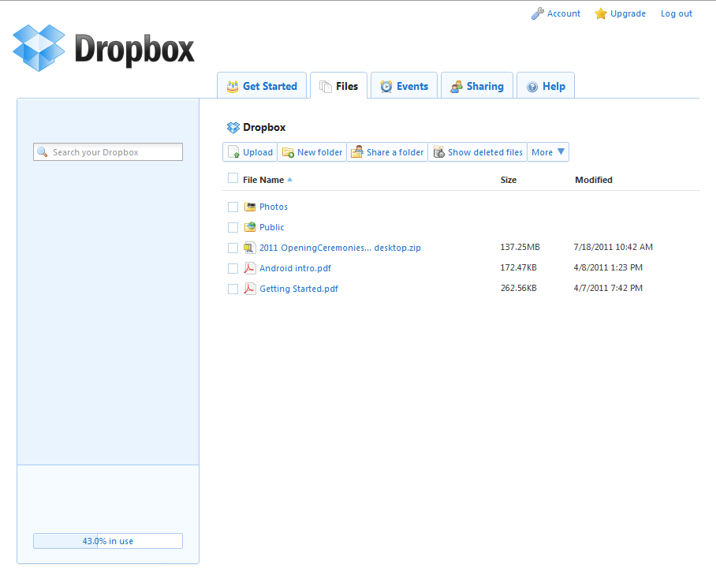Click the New folder icon
The width and height of the screenshot is (716, 571).
(288, 152)
